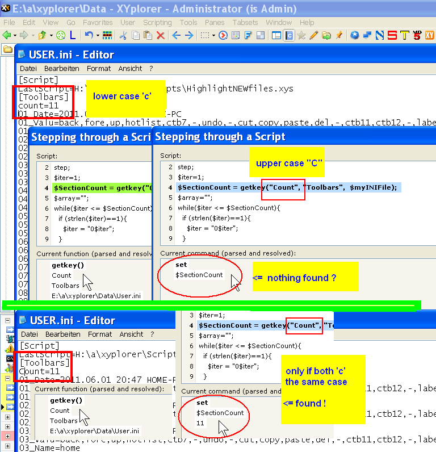The image size is (436, 452).
Task: Open the Back button history dropdown
Action: (15, 36)
